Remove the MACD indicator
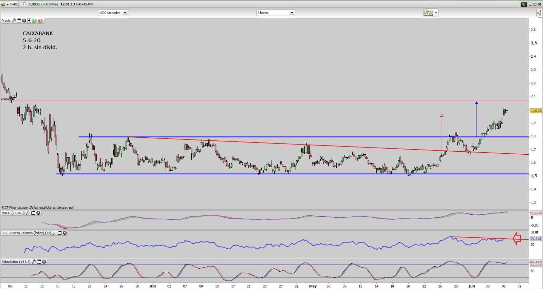This screenshot has height=289, width=543. (x=38, y=213)
